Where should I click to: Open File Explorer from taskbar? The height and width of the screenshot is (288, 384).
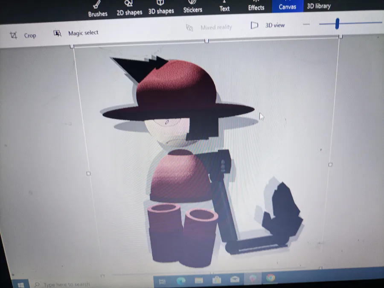pyautogui.click(x=199, y=280)
